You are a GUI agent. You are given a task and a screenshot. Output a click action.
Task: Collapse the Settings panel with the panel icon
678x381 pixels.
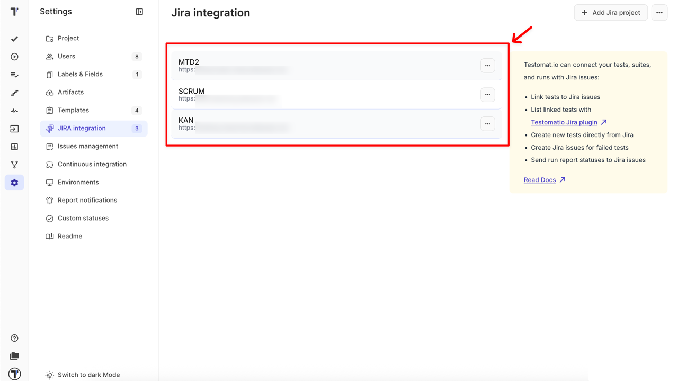[x=139, y=11]
